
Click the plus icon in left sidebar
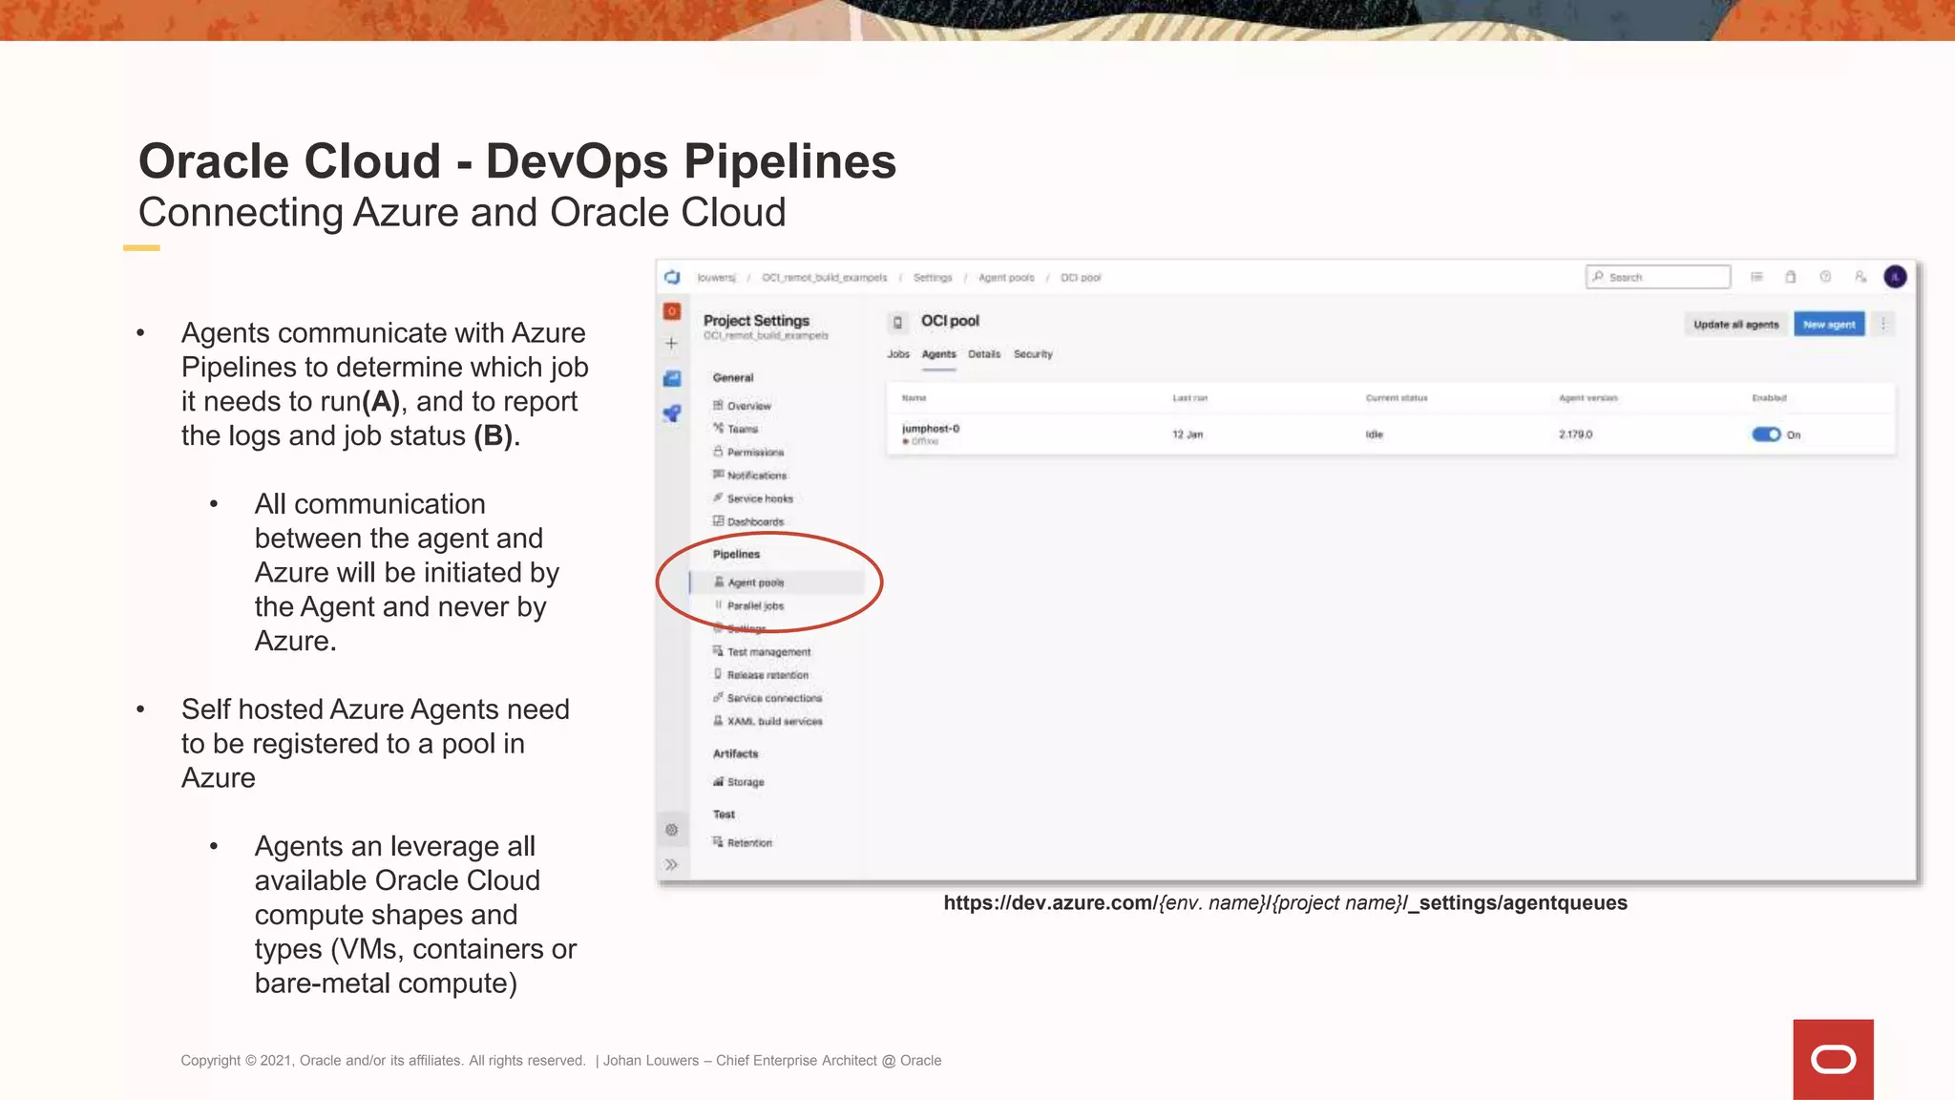point(672,343)
